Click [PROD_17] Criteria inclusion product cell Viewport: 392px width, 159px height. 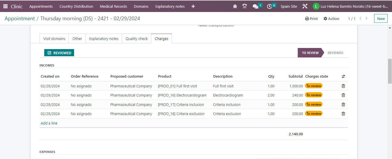tap(181, 104)
